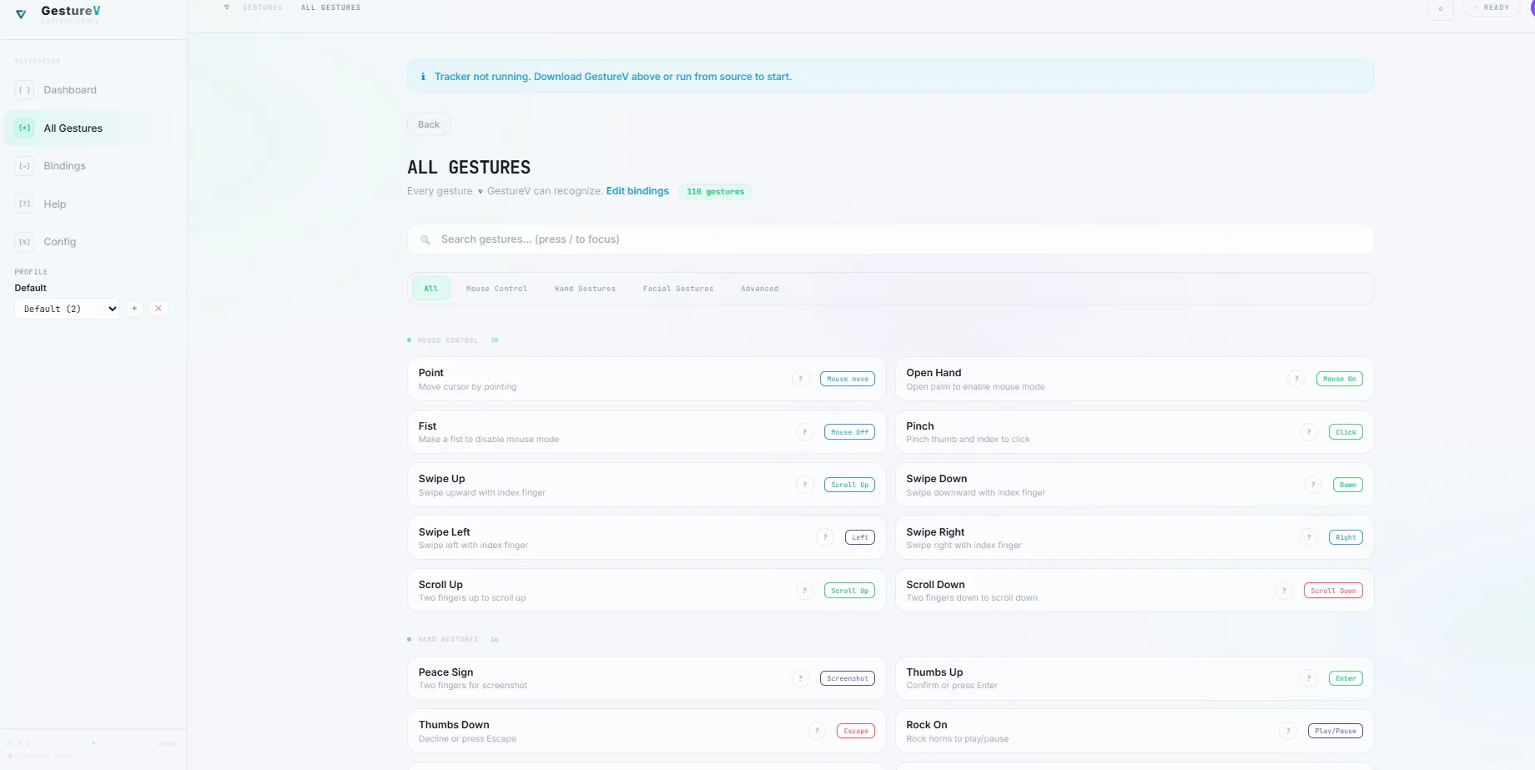Click the Enter binding badge on Thumbs Up
This screenshot has width=1535, height=770.
[1346, 678]
